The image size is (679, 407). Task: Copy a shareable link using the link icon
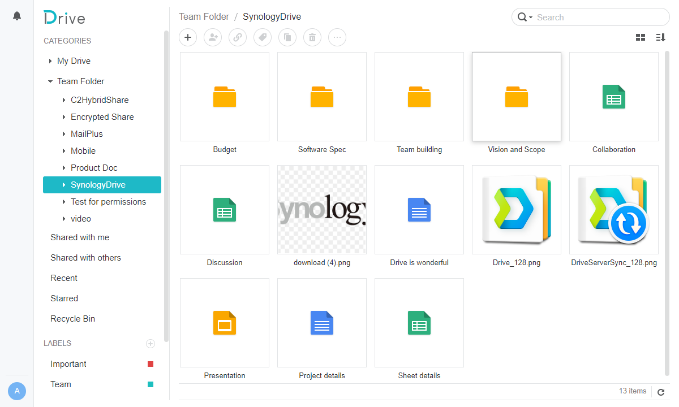click(x=238, y=37)
